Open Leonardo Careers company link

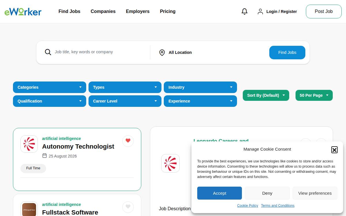pyautogui.click(x=221, y=141)
